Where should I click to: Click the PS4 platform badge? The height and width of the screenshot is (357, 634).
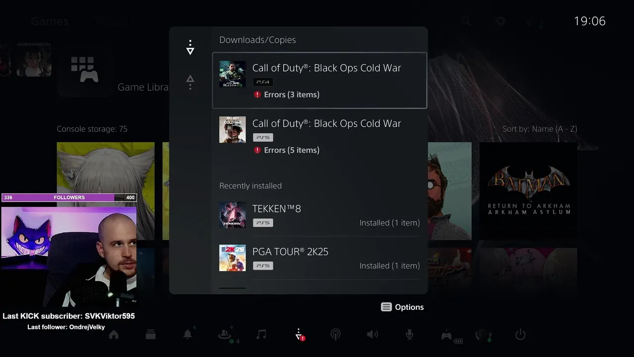pyautogui.click(x=263, y=82)
